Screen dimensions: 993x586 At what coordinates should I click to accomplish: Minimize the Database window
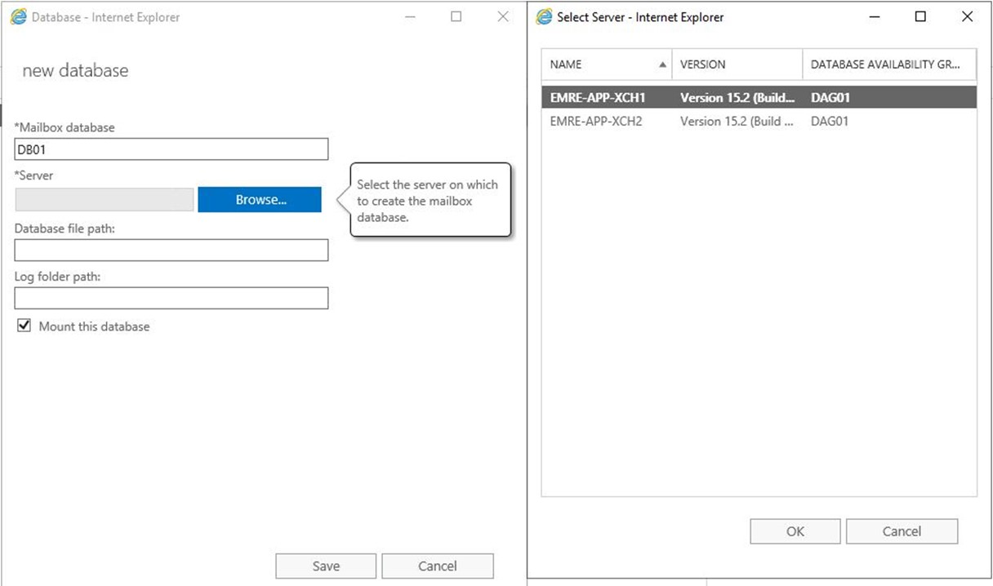410,17
